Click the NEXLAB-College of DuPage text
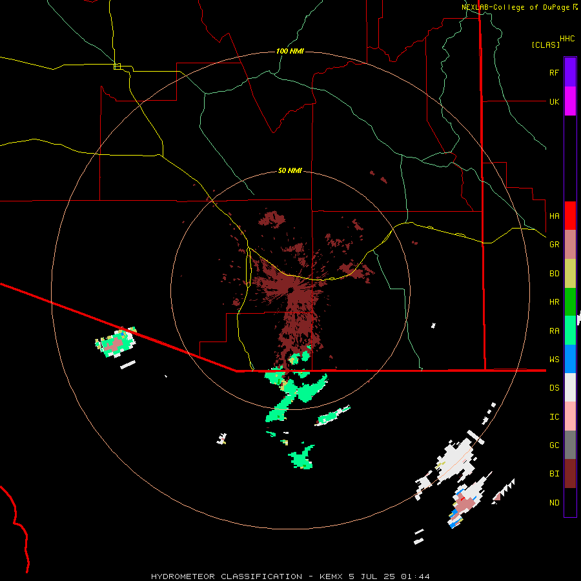Screen dimensions: 581x581 pos(515,7)
